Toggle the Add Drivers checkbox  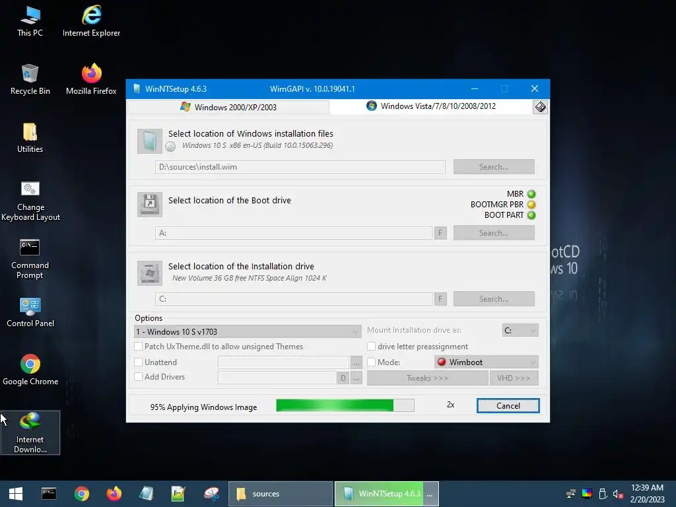[139, 377]
